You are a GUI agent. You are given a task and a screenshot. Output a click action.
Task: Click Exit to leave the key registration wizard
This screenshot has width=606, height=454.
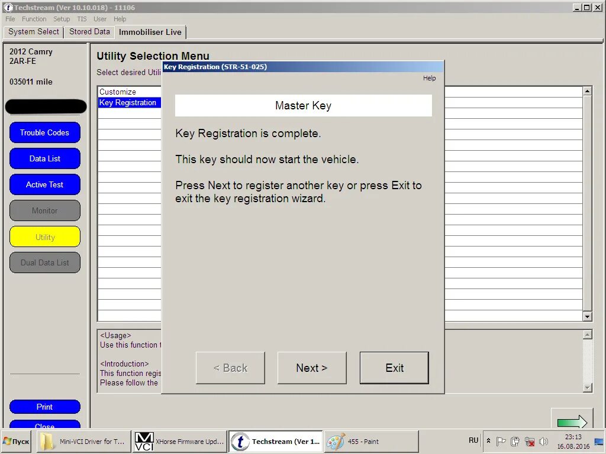[394, 368]
